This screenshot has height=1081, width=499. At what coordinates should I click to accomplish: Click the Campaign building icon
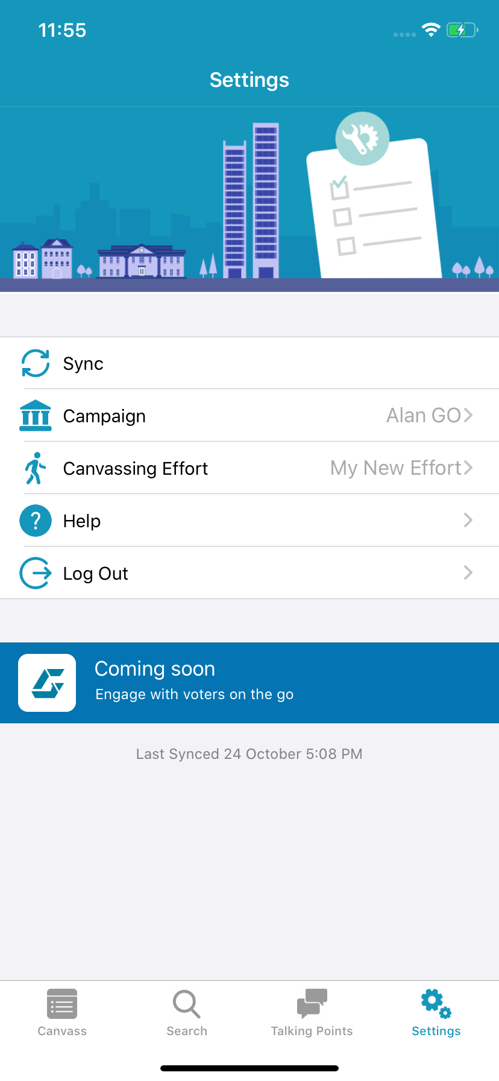click(x=35, y=416)
